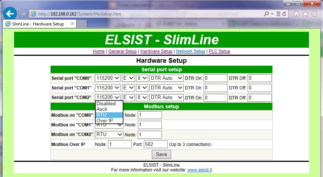This screenshot has width=323, height=177.
Task: Click Modbus on COM2 Node field
Action: click(x=150, y=135)
